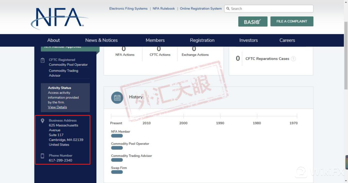The height and width of the screenshot is (183, 348).
Task: Click the Activity Status heading
Action: coord(60,88)
